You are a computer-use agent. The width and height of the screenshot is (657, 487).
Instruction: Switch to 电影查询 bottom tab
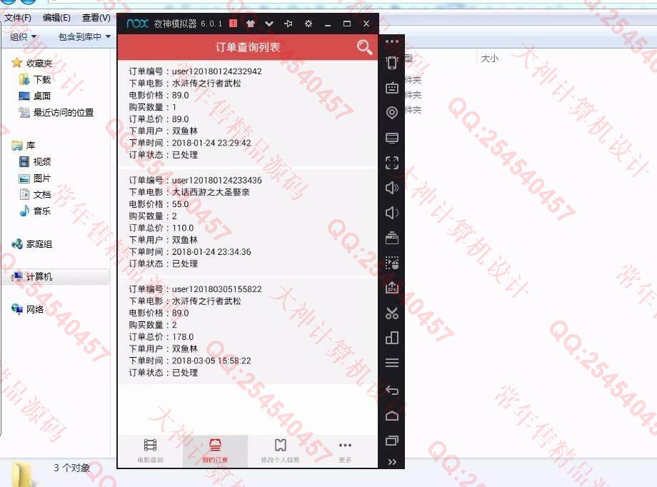pos(150,451)
